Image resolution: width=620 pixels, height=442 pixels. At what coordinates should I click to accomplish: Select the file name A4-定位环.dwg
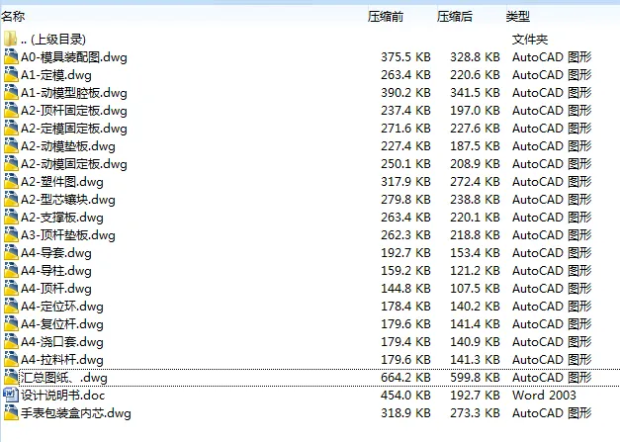(62, 307)
